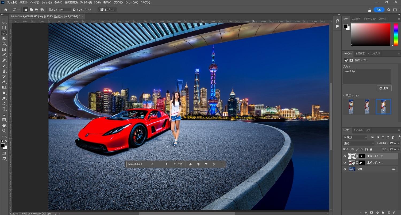Select the Crop tool

[4, 44]
